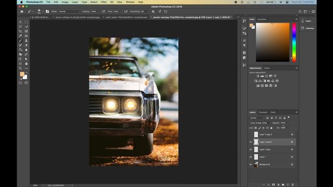Screen dimensions: 333x187
Task: Open the brush settings panel toggle
Action: point(47,11)
